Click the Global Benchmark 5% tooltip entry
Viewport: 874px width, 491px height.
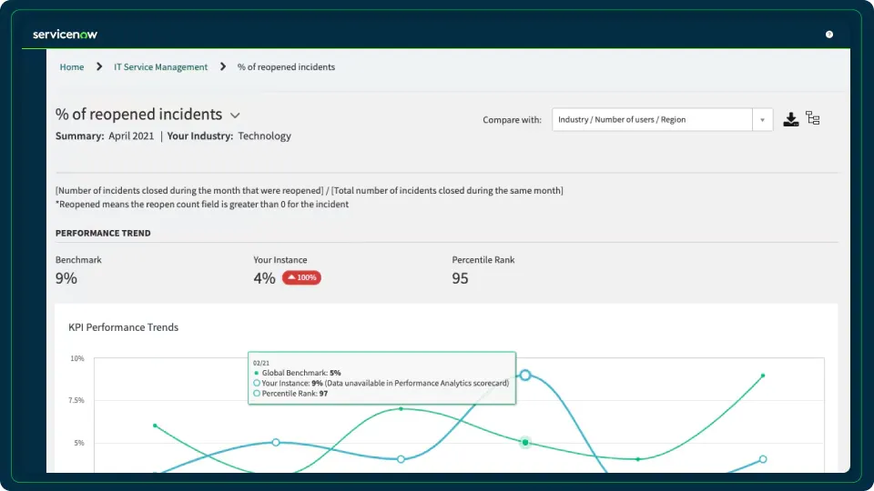(x=297, y=373)
